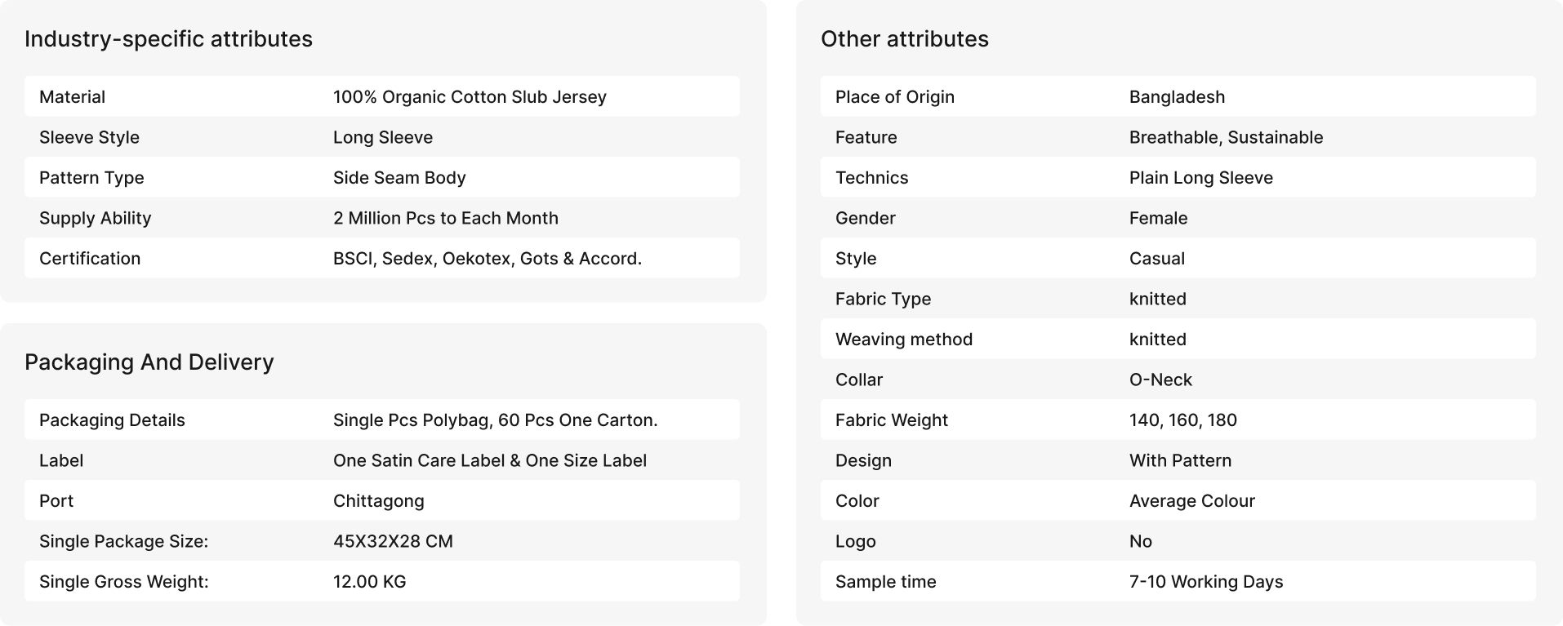Click the 45X32X28 CM package size
Viewport: 1563px width, 626px height.
point(393,541)
